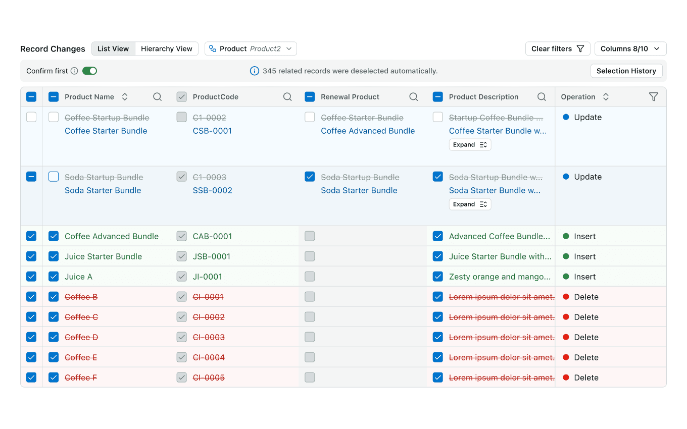The image size is (687, 429).
Task: Toggle Renewal Product column header checkbox
Action: (310, 97)
